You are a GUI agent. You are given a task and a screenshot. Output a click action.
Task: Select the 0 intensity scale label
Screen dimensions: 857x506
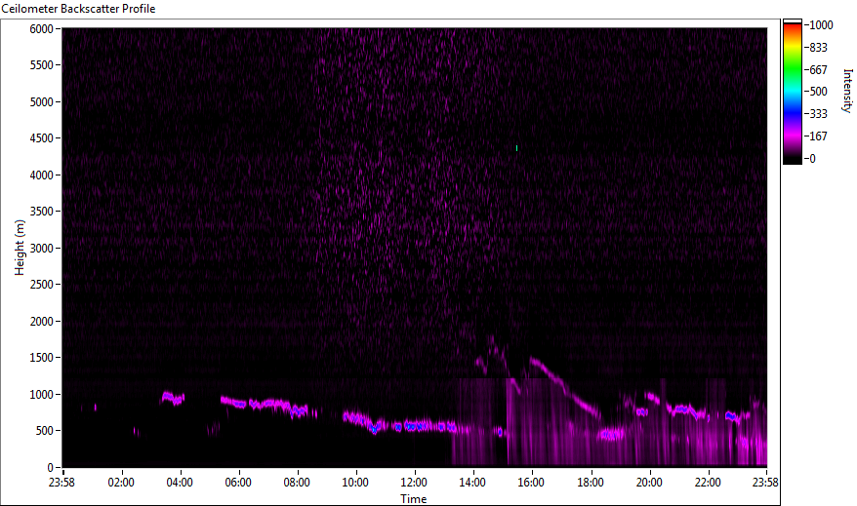[813, 159]
